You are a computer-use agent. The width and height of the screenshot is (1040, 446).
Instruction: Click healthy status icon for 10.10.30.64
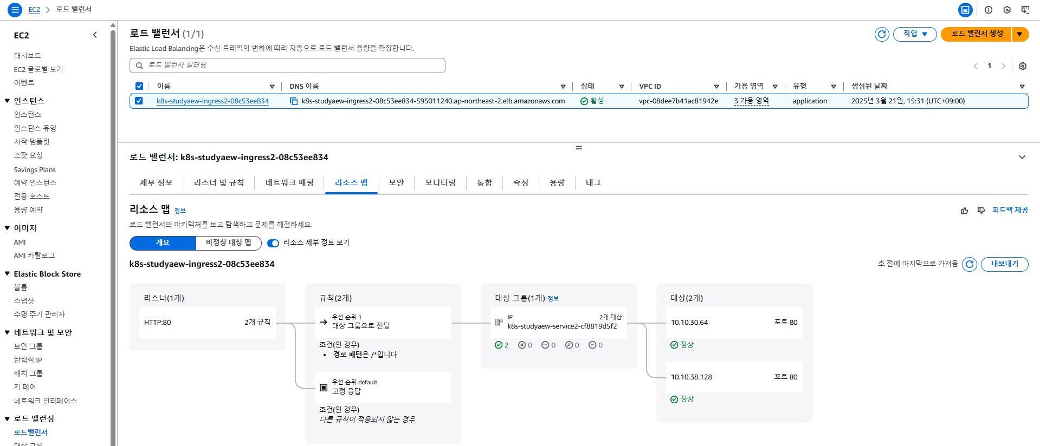pos(674,345)
